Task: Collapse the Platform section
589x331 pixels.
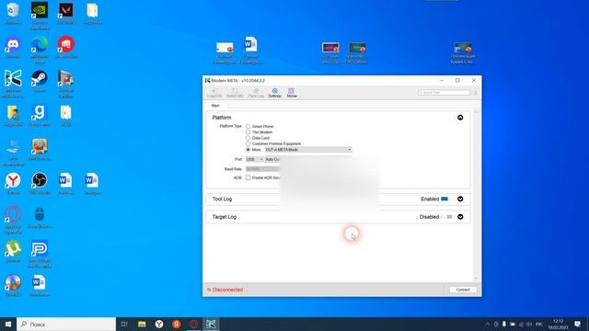Action: click(460, 118)
